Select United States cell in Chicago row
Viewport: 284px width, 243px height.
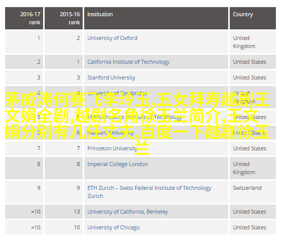(253, 227)
